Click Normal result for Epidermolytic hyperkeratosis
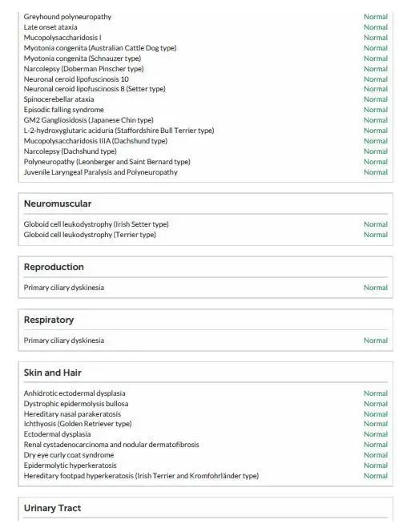The height and width of the screenshot is (532, 411). tap(376, 465)
